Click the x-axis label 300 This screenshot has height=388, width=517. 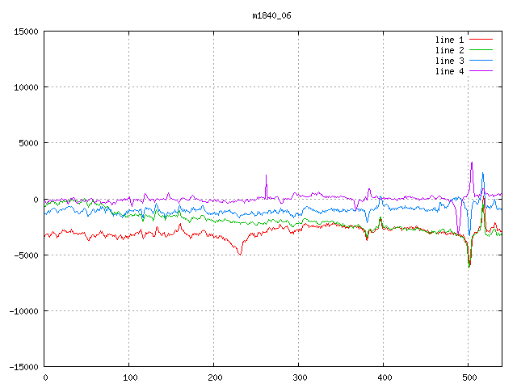click(x=300, y=377)
